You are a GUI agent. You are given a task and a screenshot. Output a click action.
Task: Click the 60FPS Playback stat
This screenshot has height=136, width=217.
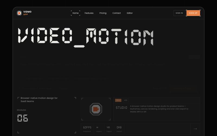coord(87,129)
